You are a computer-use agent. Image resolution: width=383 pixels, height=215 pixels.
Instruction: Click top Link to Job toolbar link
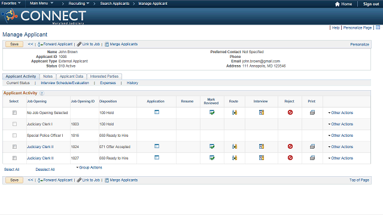[89, 44]
